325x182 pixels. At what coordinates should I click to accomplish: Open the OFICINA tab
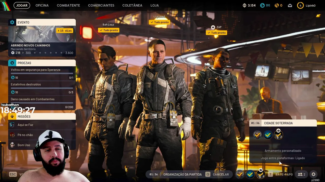tap(42, 5)
